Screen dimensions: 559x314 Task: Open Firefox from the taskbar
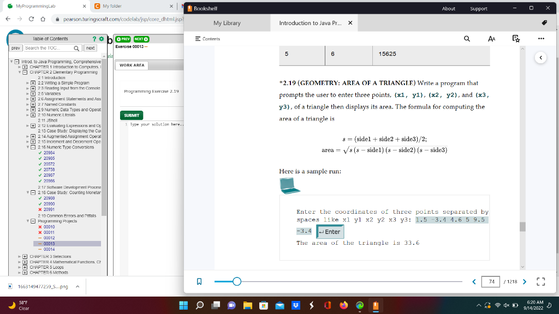click(343, 305)
